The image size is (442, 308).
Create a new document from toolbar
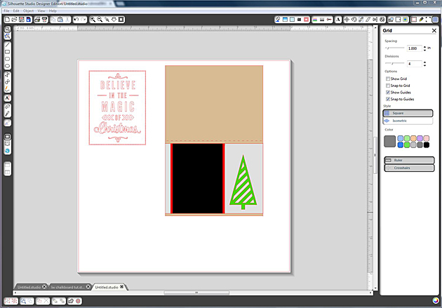tap(7, 20)
